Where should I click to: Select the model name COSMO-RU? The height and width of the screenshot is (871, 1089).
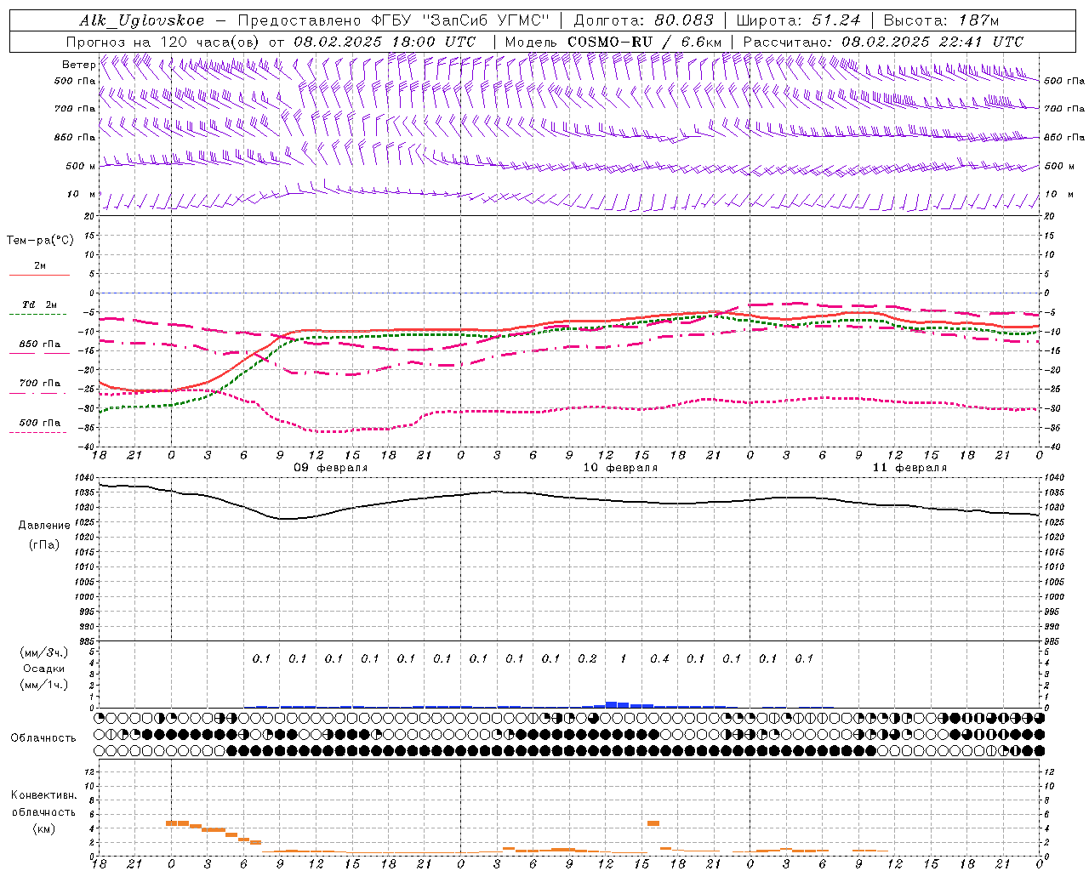pyautogui.click(x=611, y=42)
